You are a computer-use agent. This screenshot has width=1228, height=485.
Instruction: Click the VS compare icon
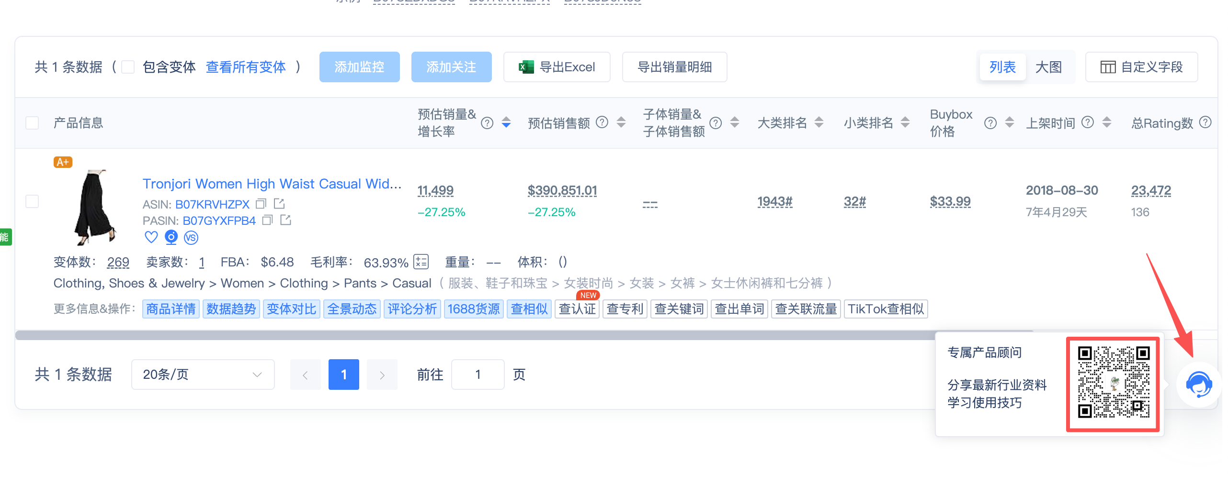pos(191,238)
